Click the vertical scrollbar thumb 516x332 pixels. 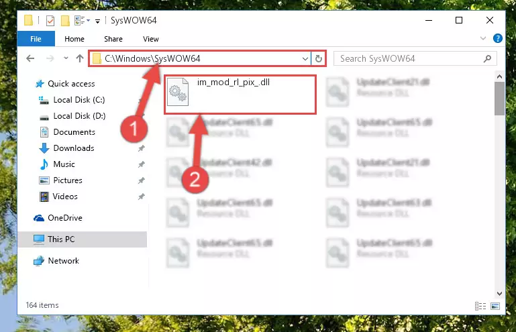(x=499, y=99)
